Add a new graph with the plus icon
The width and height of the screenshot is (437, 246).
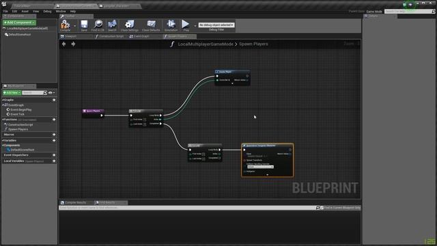pos(54,100)
